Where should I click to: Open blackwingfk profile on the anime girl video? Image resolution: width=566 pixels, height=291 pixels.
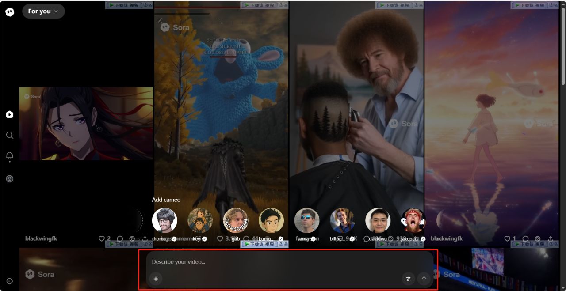click(41, 238)
